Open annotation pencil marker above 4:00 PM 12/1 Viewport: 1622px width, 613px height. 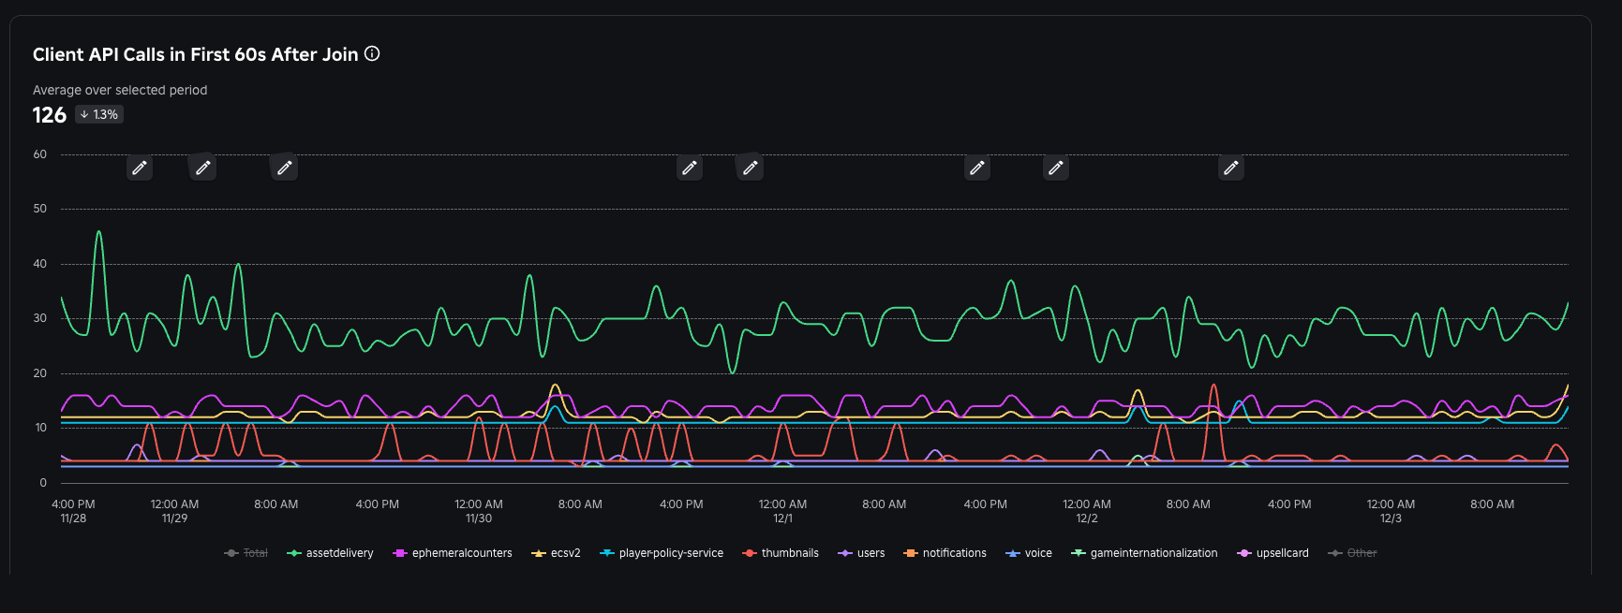coord(977,168)
